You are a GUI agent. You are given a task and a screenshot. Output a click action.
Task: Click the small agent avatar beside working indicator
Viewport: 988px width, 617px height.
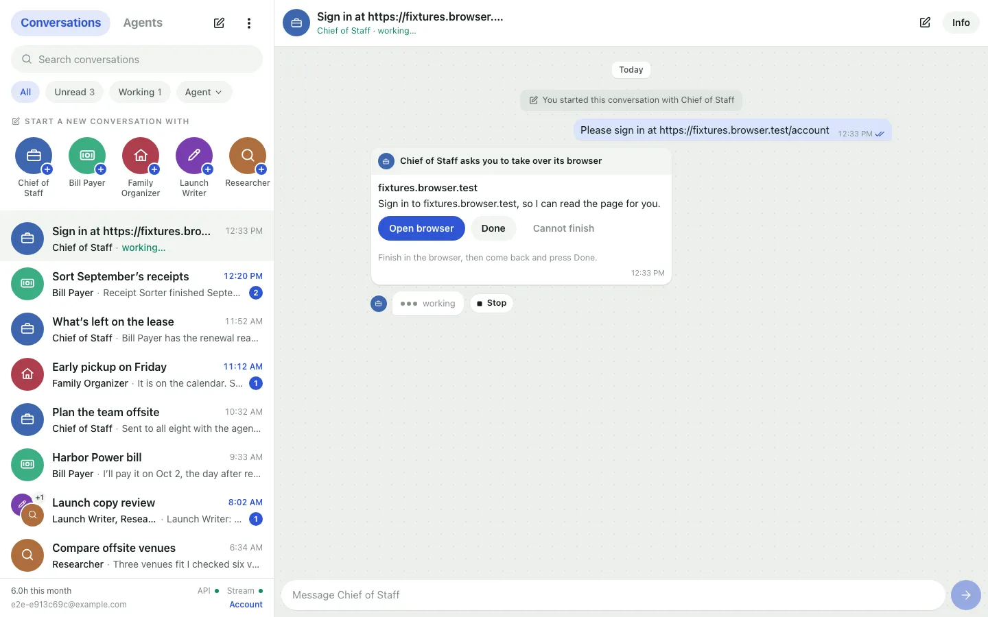pos(379,303)
